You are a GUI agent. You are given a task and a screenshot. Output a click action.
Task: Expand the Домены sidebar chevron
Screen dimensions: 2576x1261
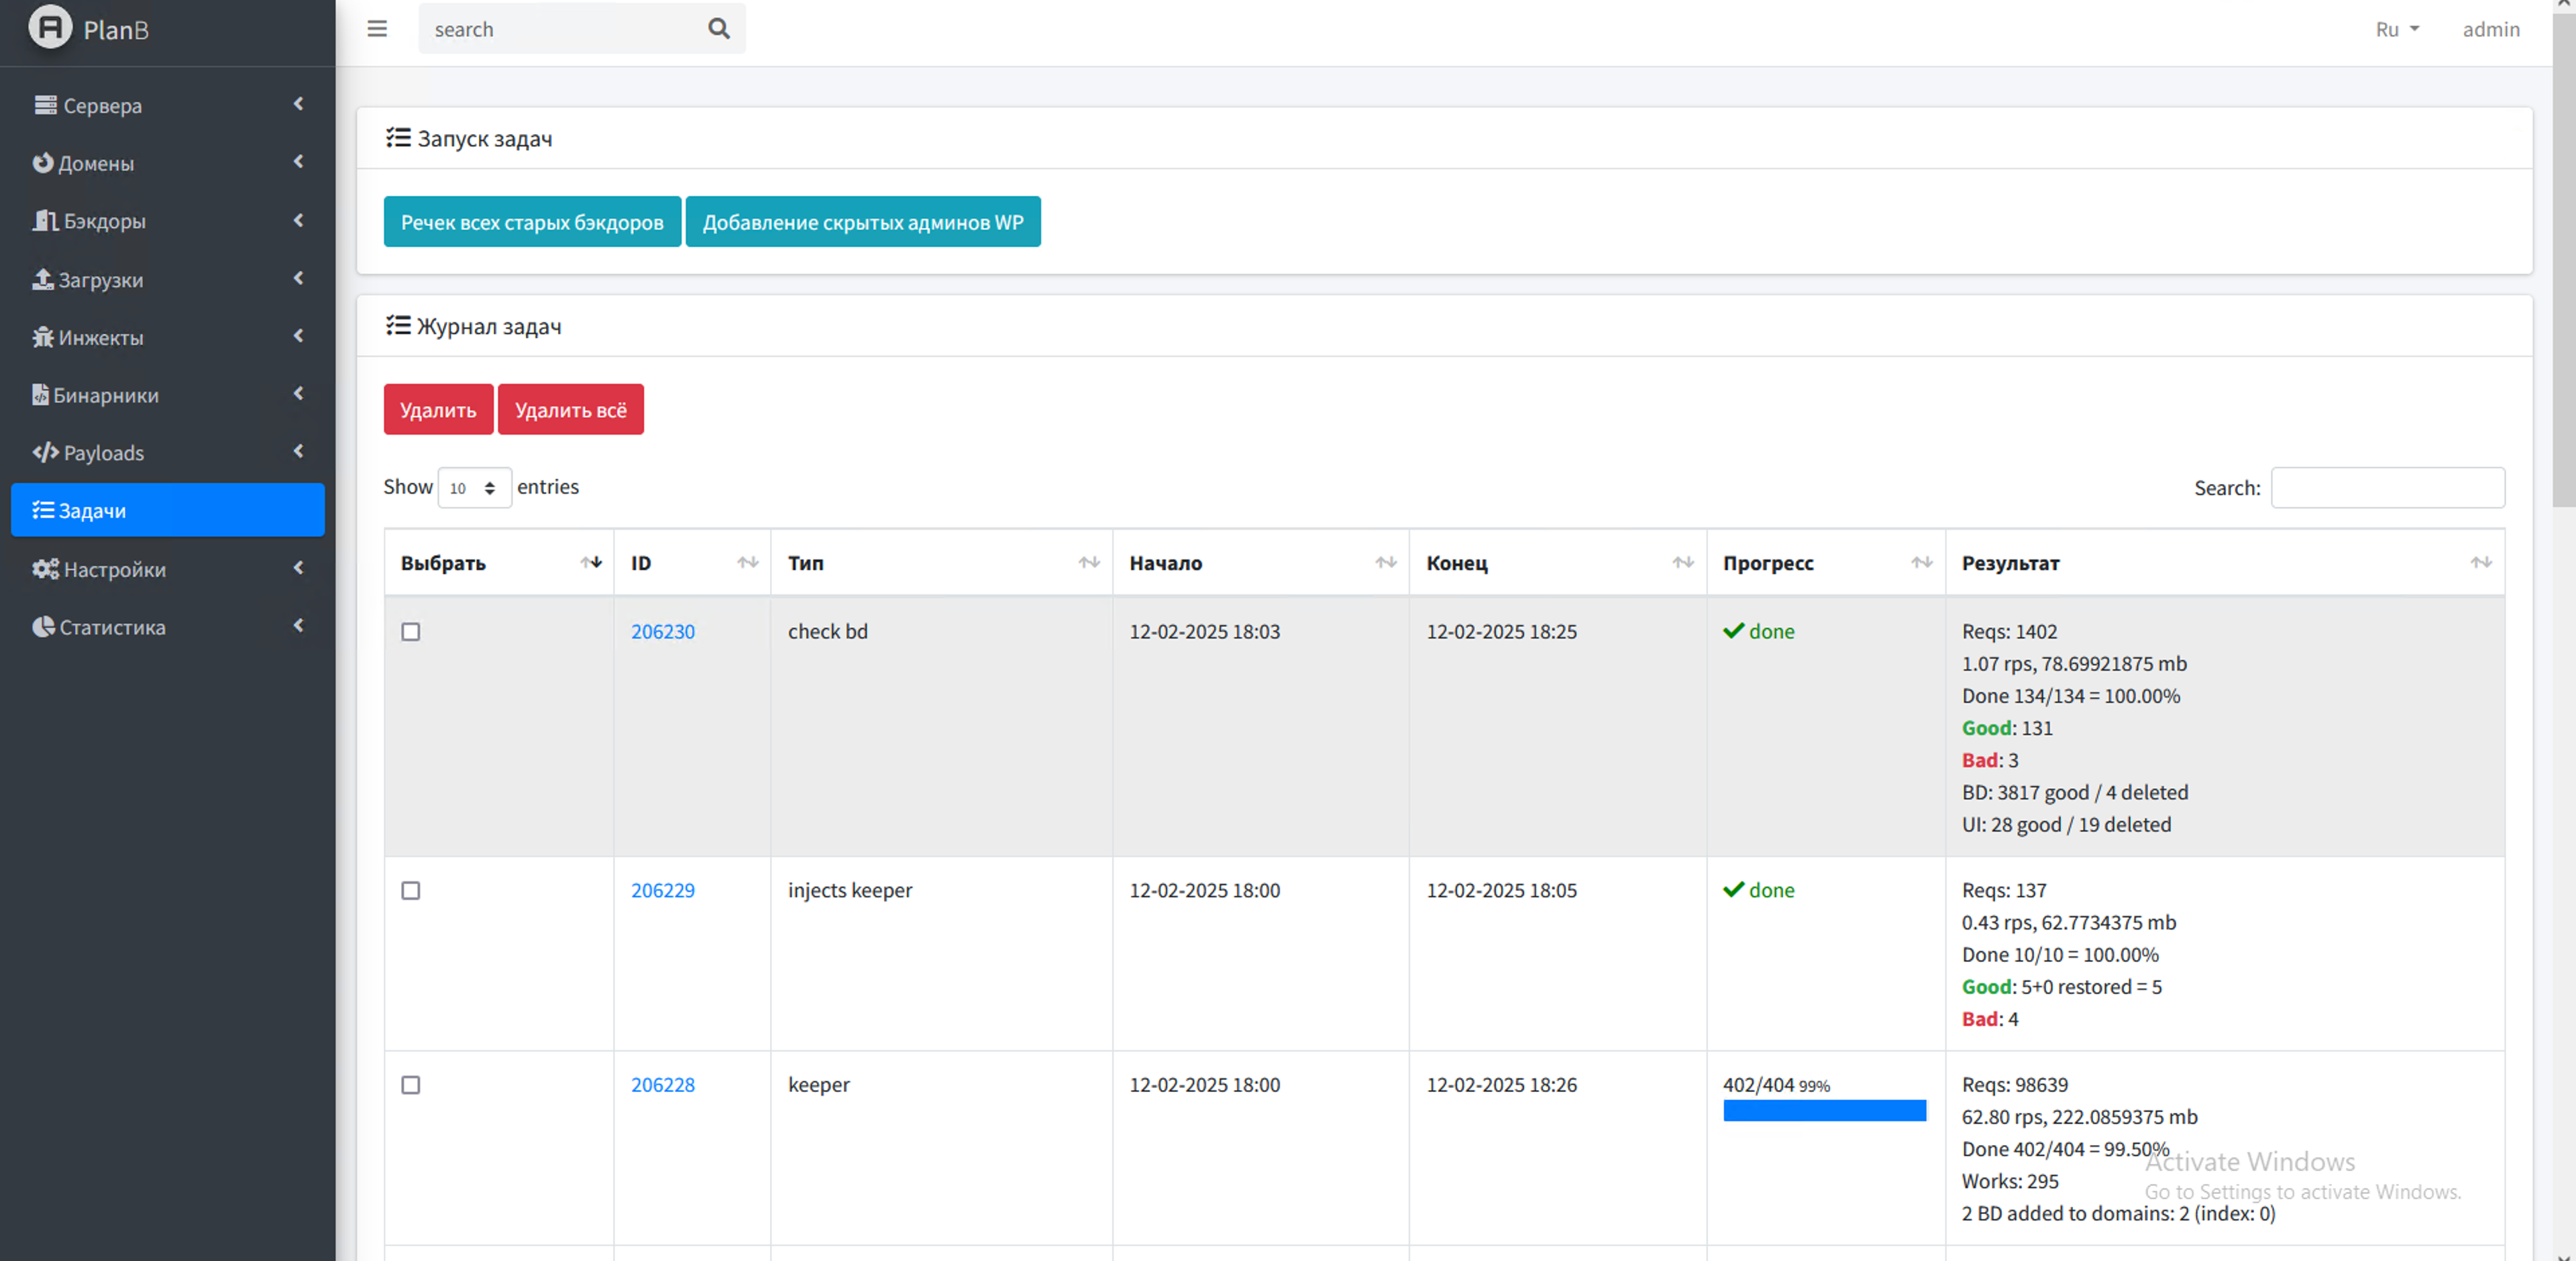point(298,162)
